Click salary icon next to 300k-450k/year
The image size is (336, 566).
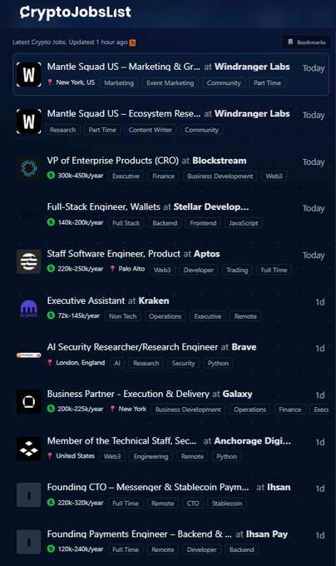click(51, 176)
